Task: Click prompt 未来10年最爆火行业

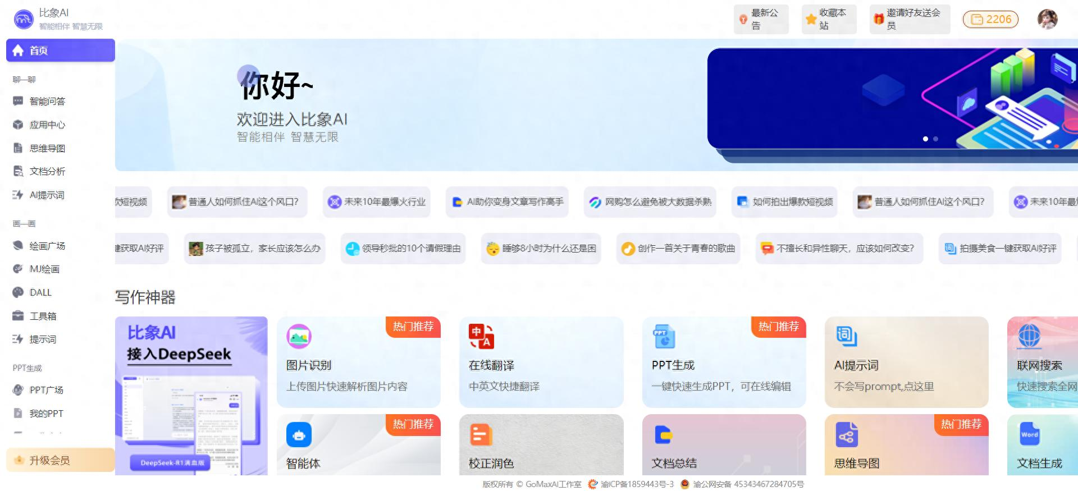Action: [377, 201]
